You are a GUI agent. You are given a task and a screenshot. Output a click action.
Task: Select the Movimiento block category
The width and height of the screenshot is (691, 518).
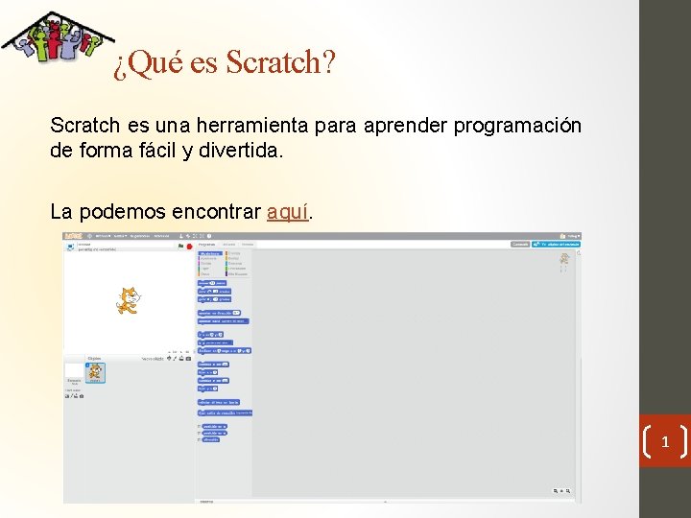210,253
